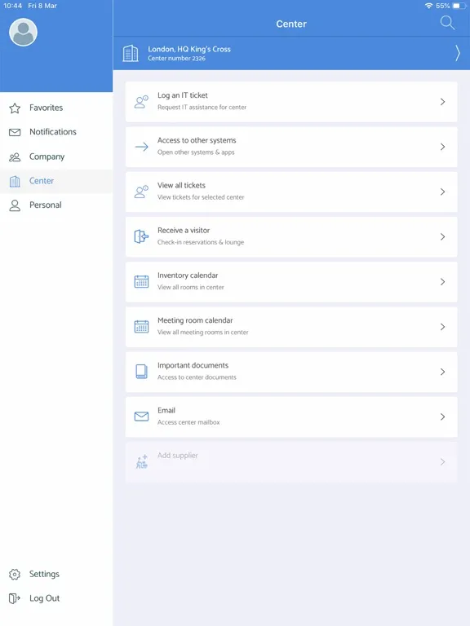Expand the Log an IT ticket chevron

point(442,102)
